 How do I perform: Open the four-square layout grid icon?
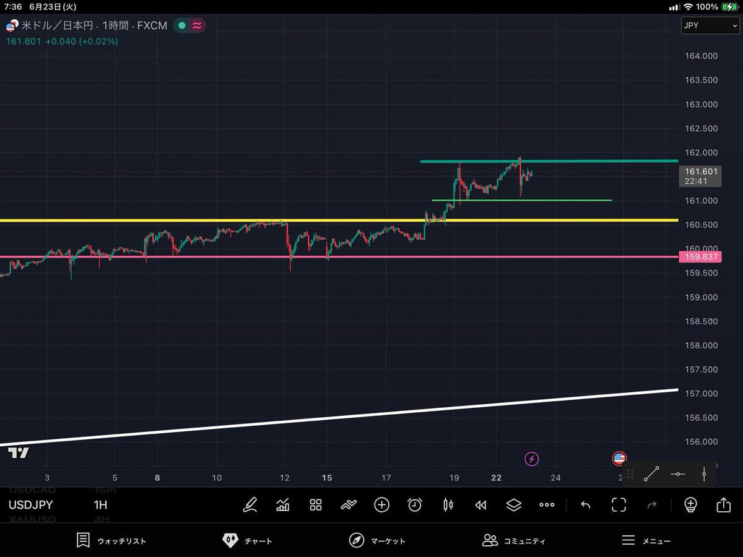coord(316,504)
